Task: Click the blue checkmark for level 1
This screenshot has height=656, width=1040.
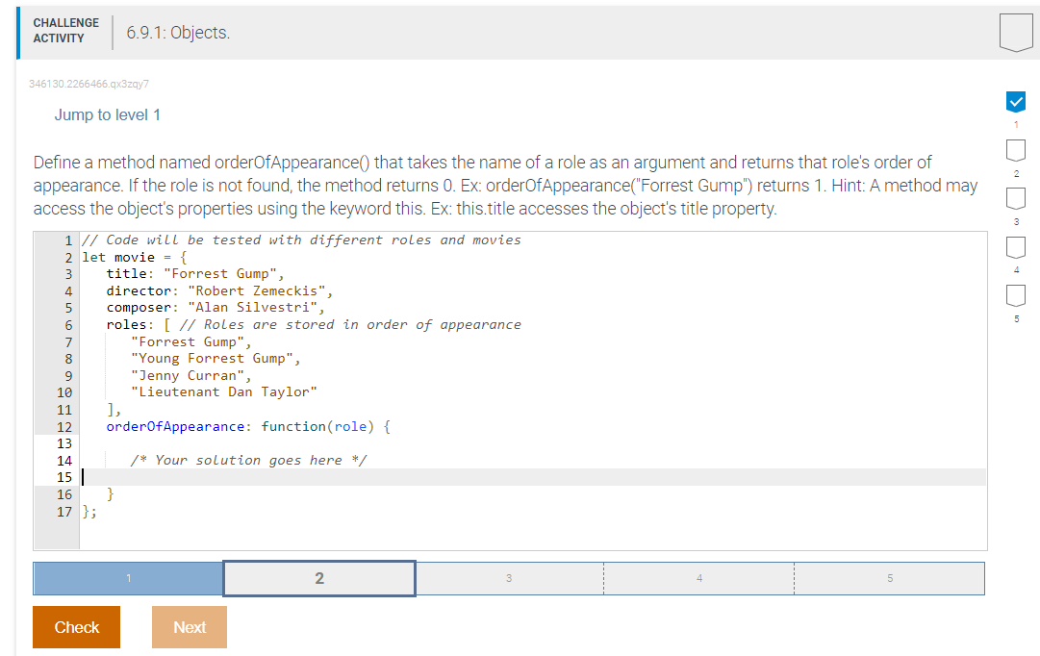Action: coord(1016,100)
